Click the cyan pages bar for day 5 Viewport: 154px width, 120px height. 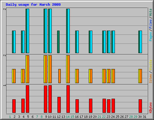pos(28,31)
